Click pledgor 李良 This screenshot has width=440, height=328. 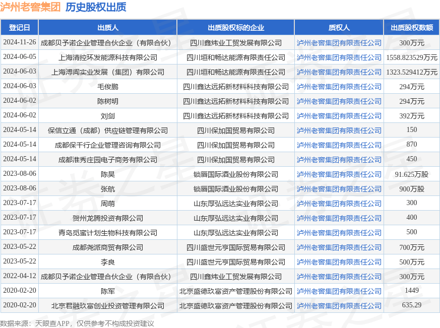(108, 262)
